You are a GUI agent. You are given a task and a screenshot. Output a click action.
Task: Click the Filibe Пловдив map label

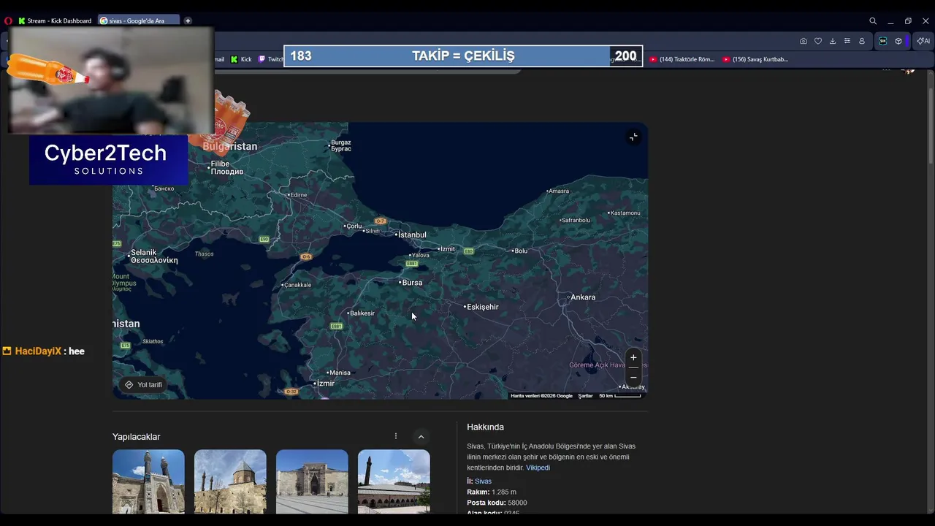(226, 168)
